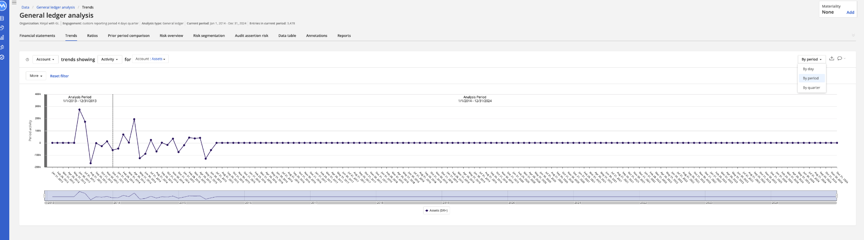Click the Entries in current period: 3,478 text

point(272,24)
